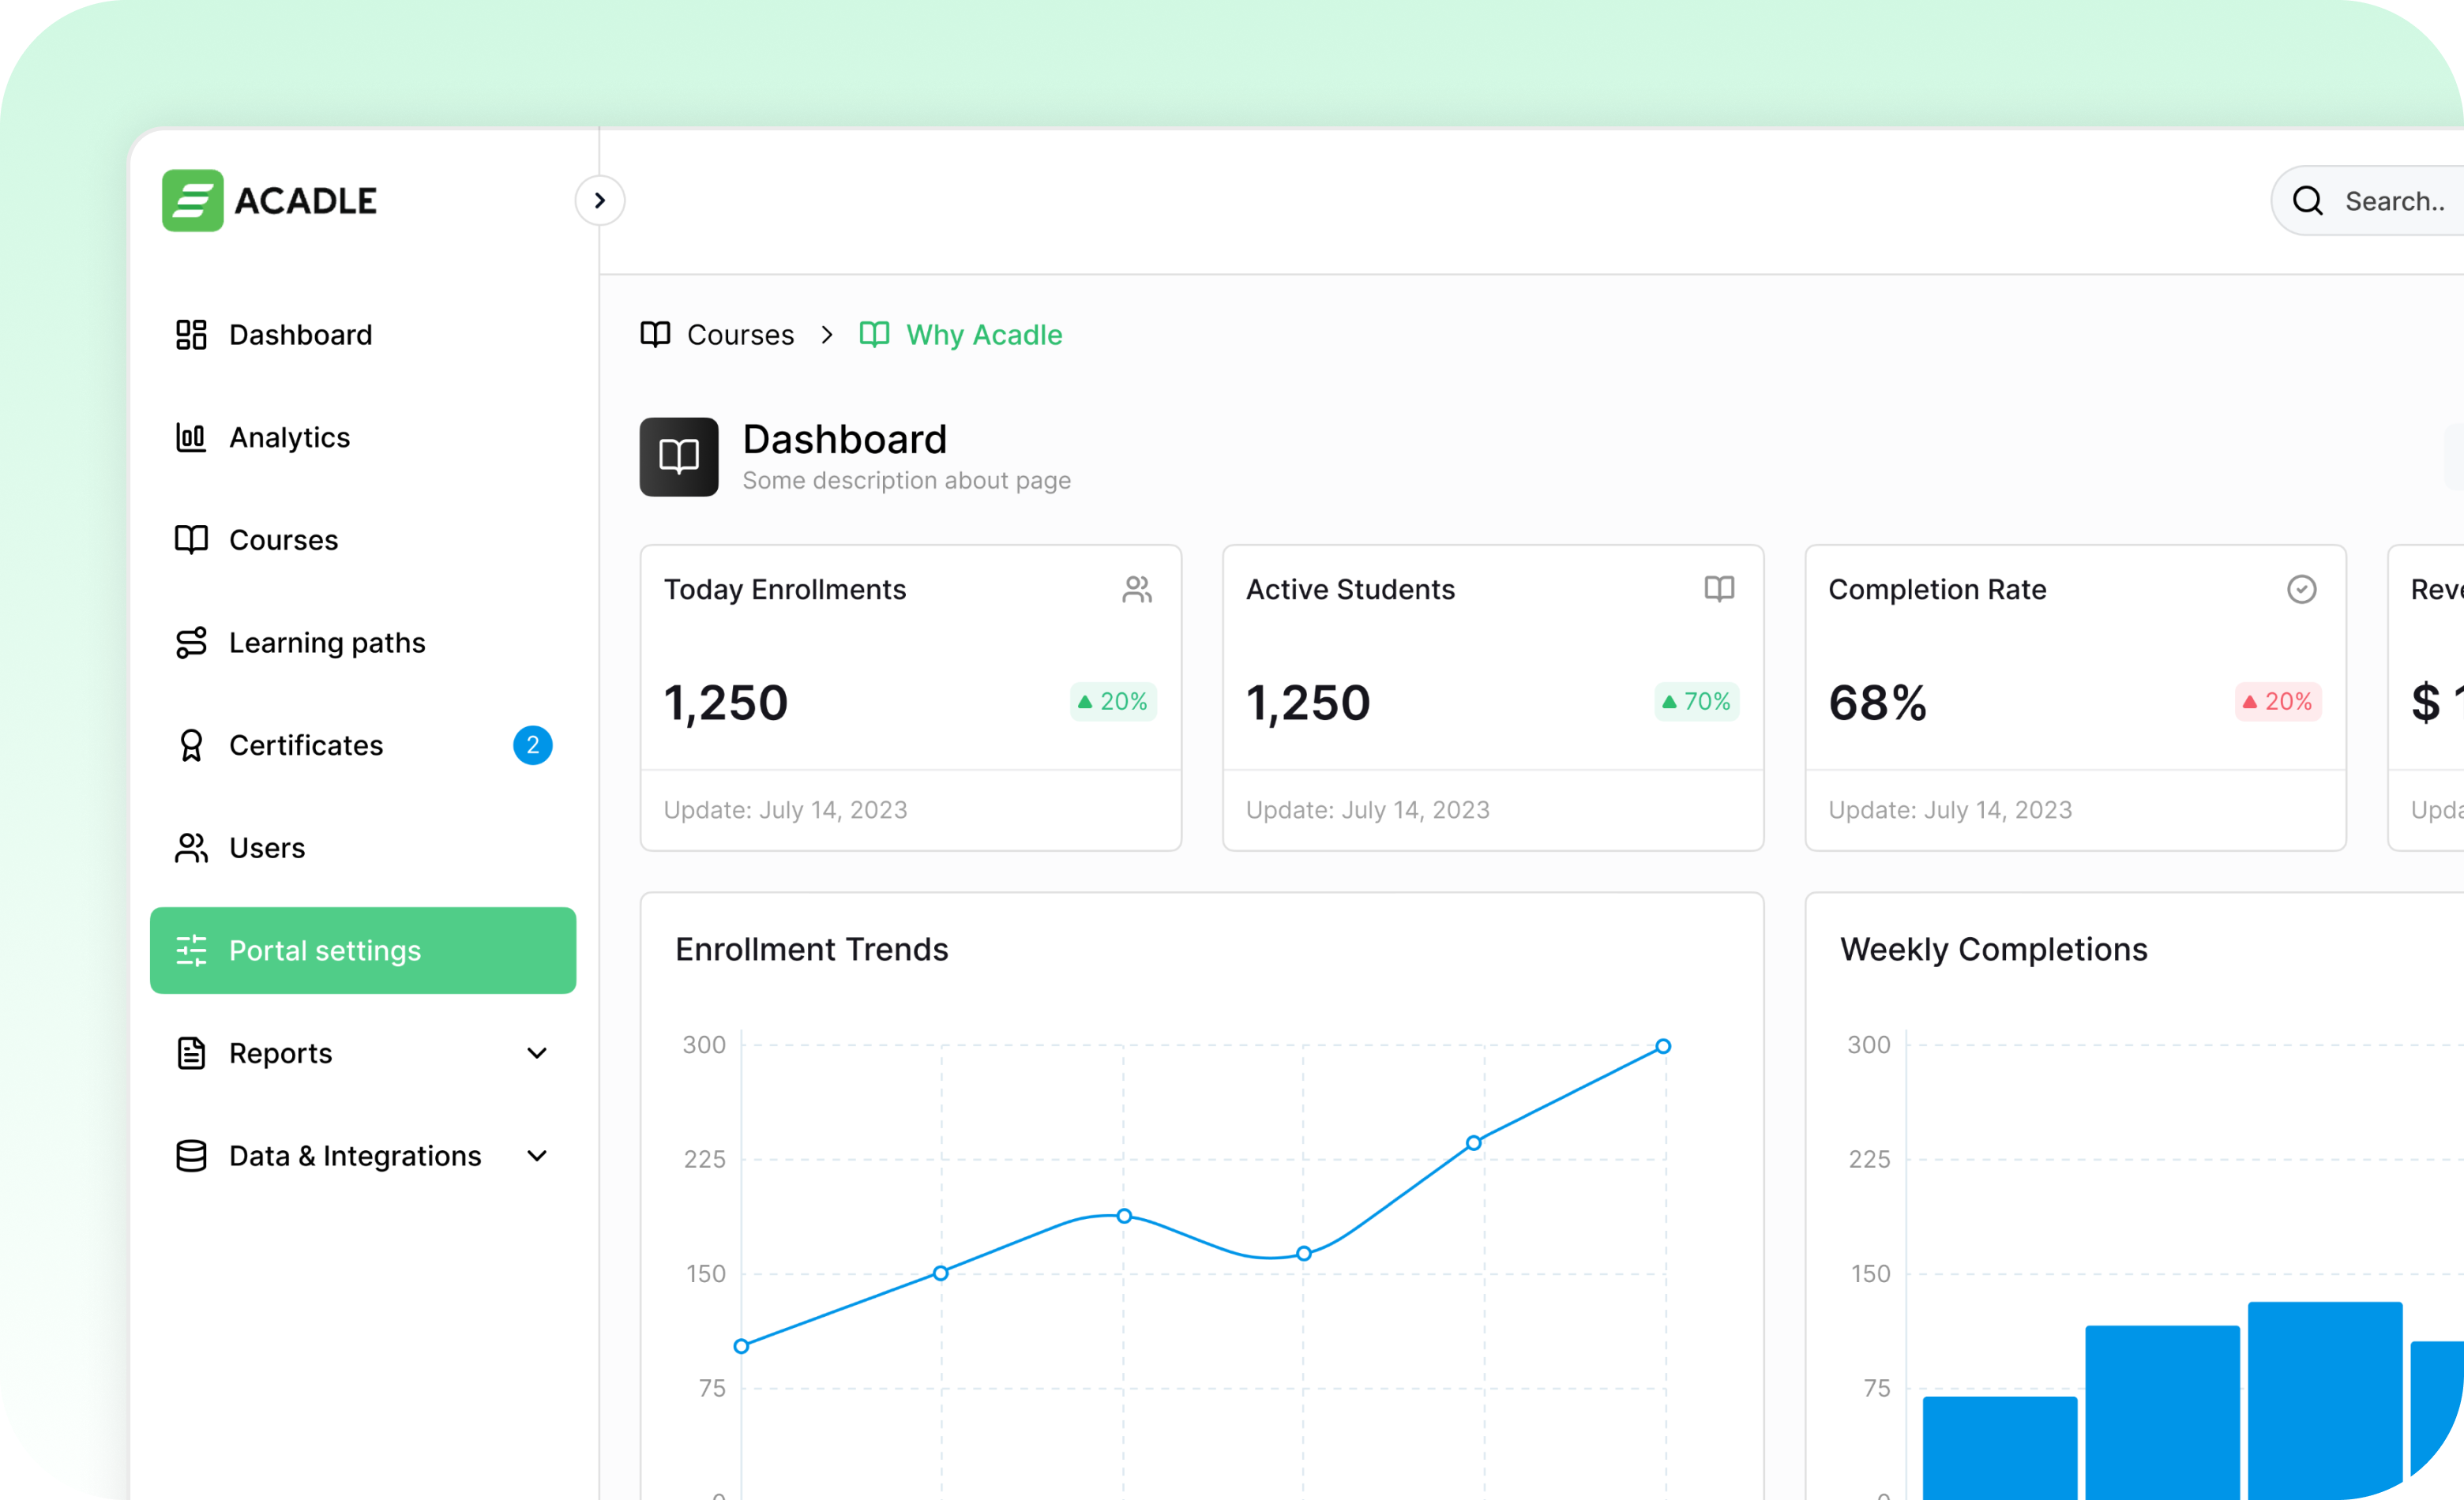
Task: Click the Active Students card title
Action: [1350, 590]
